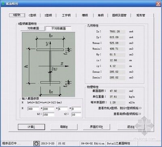
Task: Click the Wy value 81.5
Action: [117, 54]
